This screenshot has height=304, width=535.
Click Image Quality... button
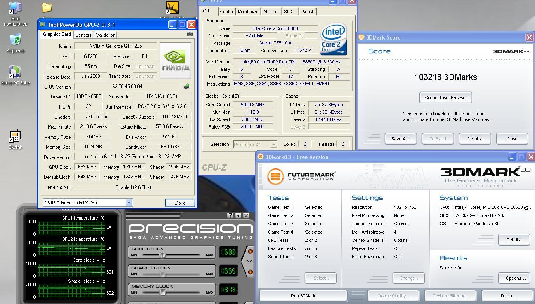point(393,296)
